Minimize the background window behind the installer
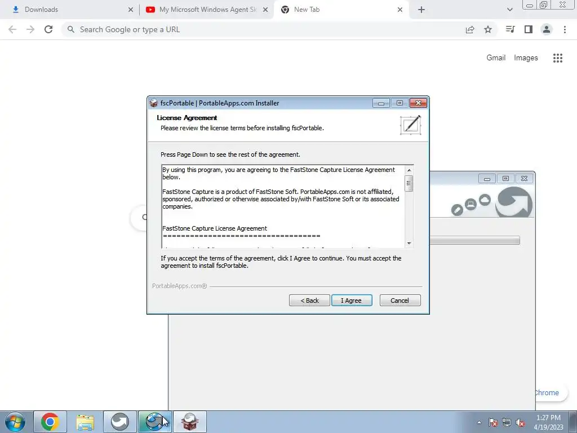Image resolution: width=577 pixels, height=433 pixels. (x=487, y=179)
